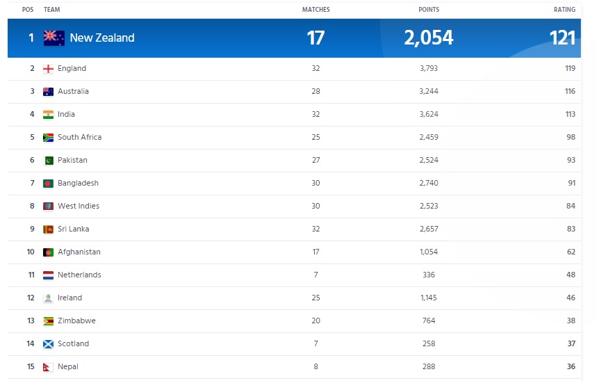
Task: Click England's points value 3,793
Action: coord(429,69)
